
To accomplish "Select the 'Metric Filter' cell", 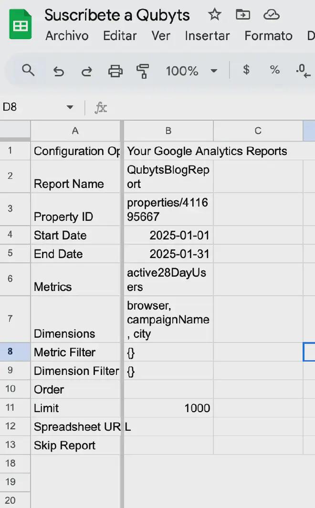I will click(x=75, y=352).
